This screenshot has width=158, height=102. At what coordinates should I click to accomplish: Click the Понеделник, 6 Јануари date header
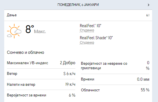pyautogui.click(x=78, y=5)
